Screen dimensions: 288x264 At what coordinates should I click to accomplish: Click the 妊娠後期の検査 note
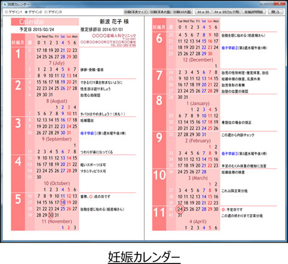(x=233, y=172)
